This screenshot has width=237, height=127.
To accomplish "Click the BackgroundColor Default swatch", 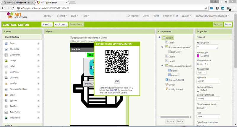I will pyautogui.click(x=198, y=90).
